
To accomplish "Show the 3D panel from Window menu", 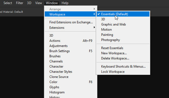I will 70,36.
